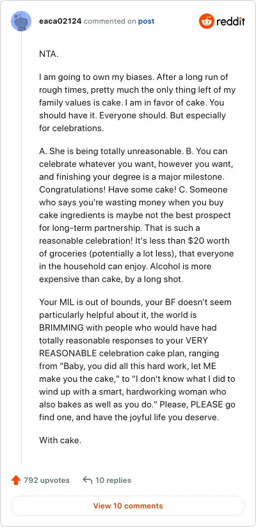
Task: Click the "NTA." verdict line
Action: [49, 54]
